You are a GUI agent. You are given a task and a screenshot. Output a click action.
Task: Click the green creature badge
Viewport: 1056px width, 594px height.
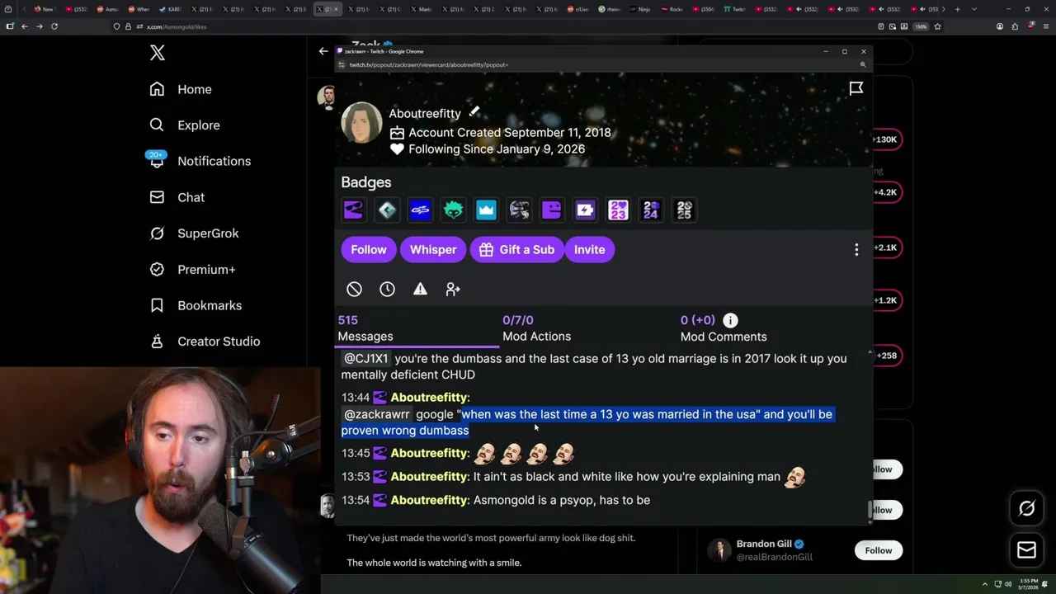point(453,210)
